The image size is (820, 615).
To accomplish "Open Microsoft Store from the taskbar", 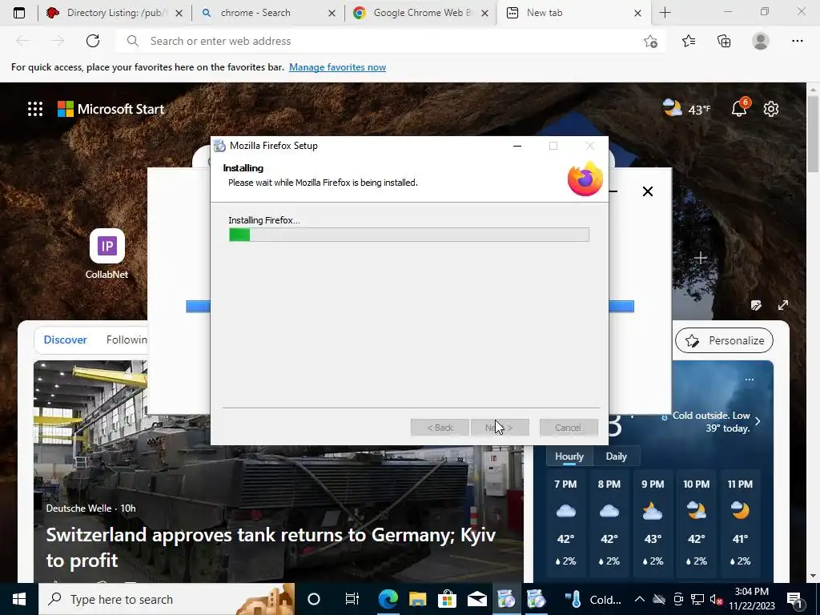I will (447, 599).
